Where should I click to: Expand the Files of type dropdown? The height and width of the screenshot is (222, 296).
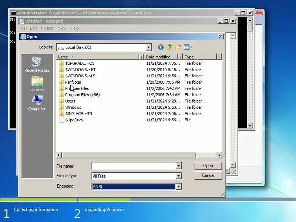(x=178, y=176)
